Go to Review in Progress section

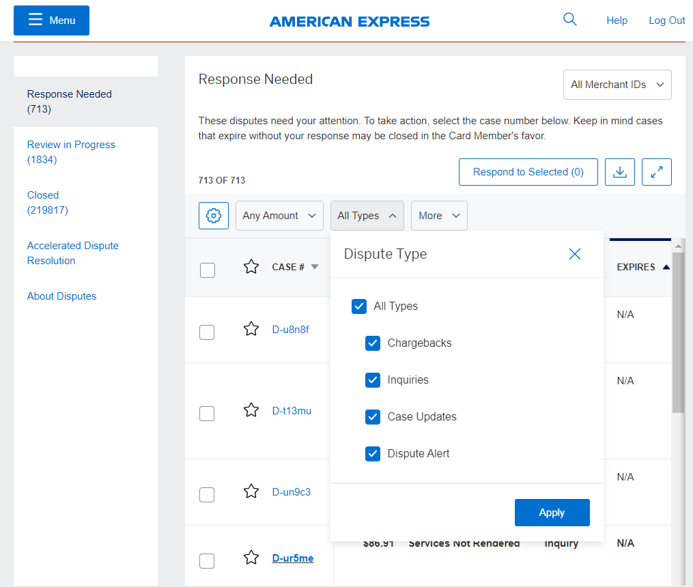click(x=71, y=145)
